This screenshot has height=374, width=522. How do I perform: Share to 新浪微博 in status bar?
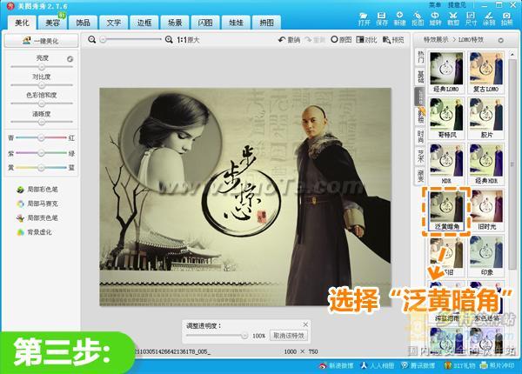(x=336, y=365)
